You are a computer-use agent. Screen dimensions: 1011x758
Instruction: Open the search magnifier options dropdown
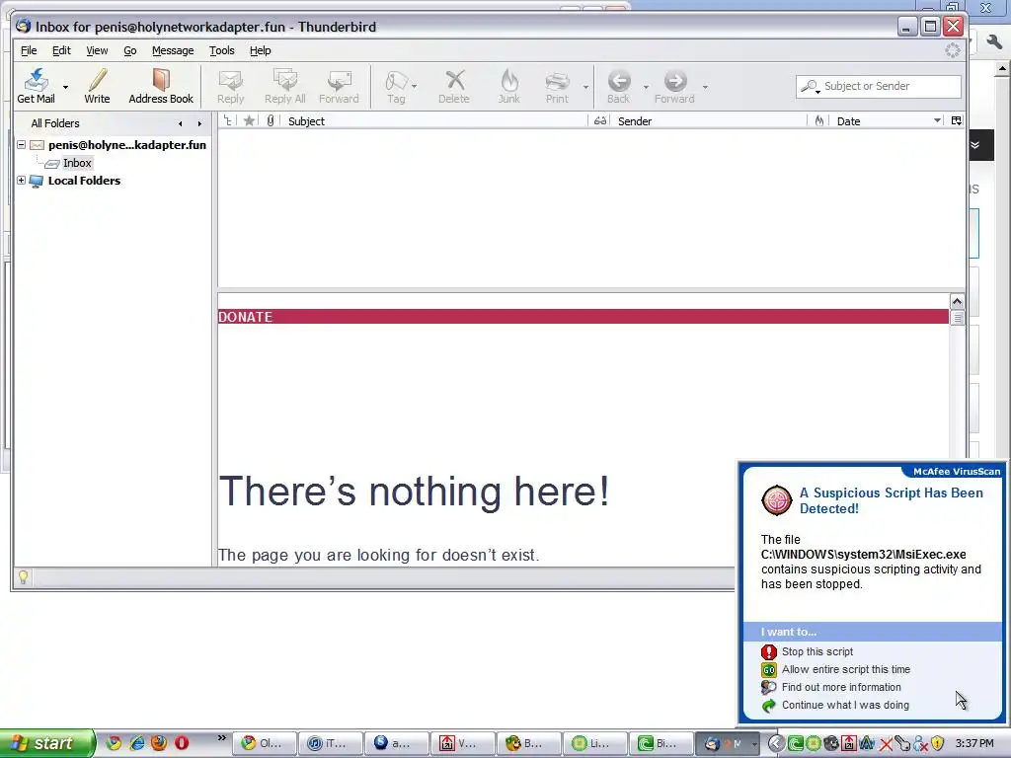810,87
